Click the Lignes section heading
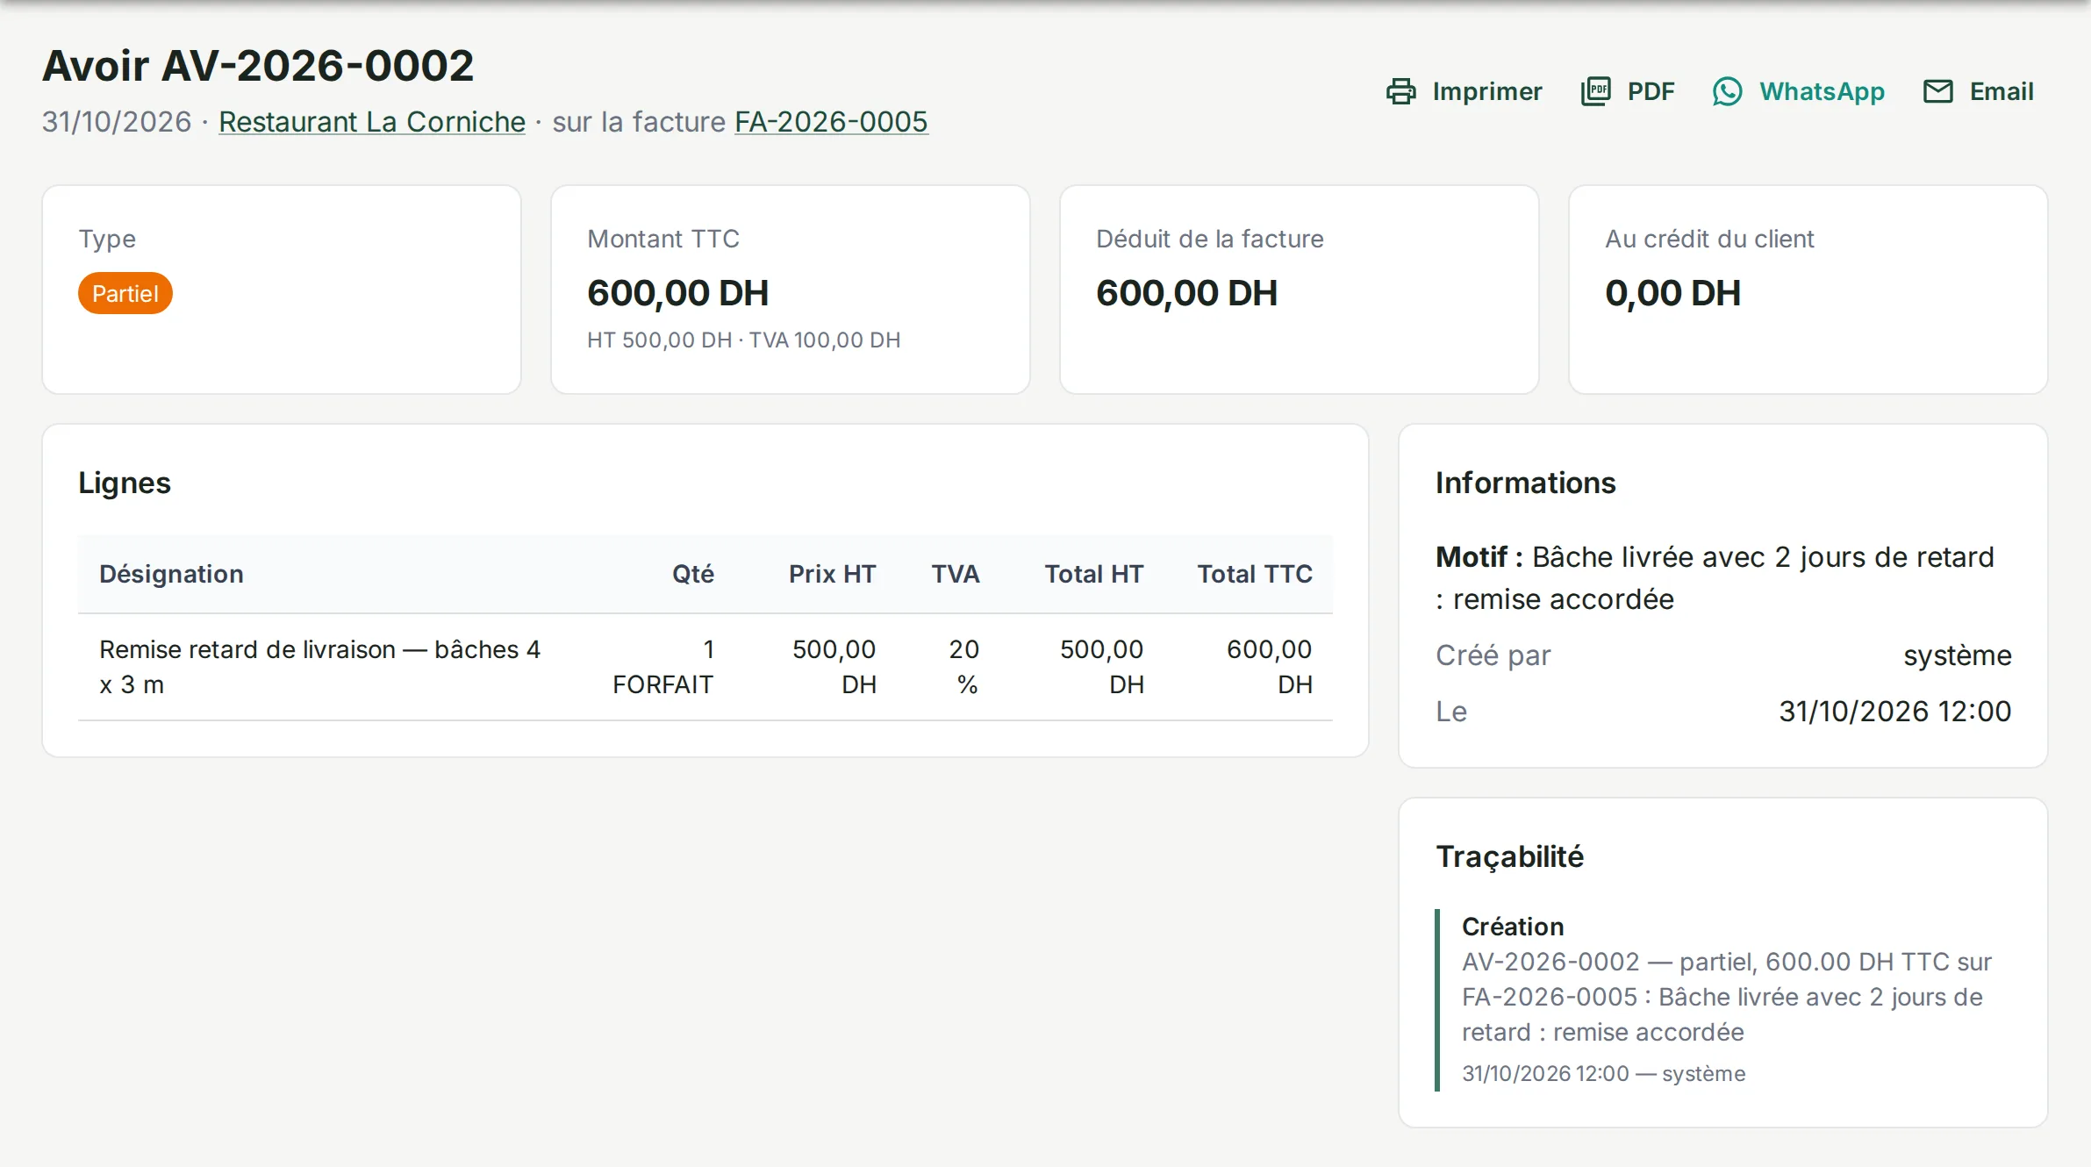This screenshot has height=1167, width=2091. coord(125,483)
